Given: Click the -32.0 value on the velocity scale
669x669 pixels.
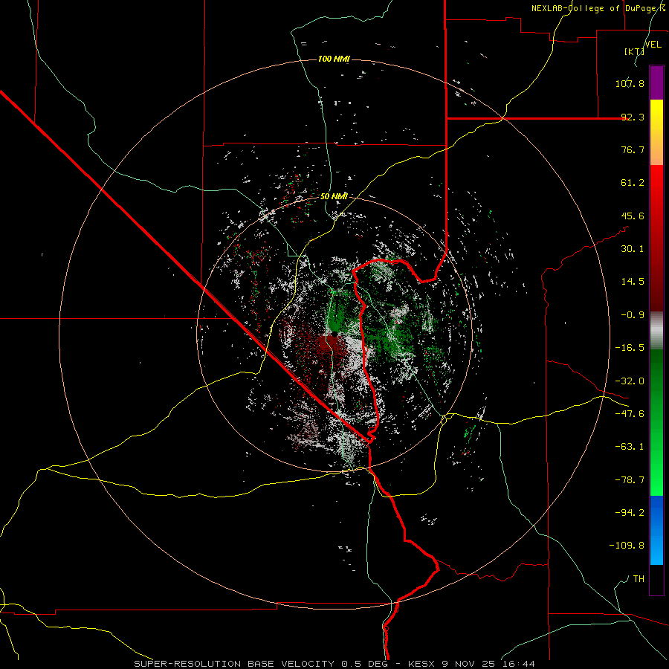Looking at the screenshot, I should (630, 381).
